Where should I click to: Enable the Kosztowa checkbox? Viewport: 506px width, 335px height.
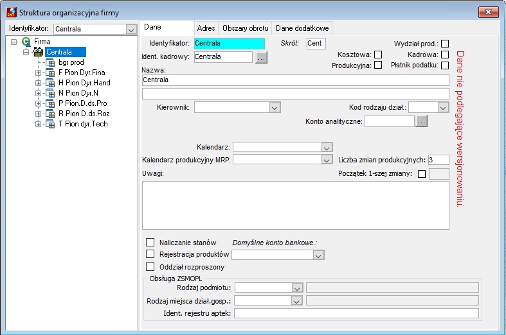(x=378, y=55)
